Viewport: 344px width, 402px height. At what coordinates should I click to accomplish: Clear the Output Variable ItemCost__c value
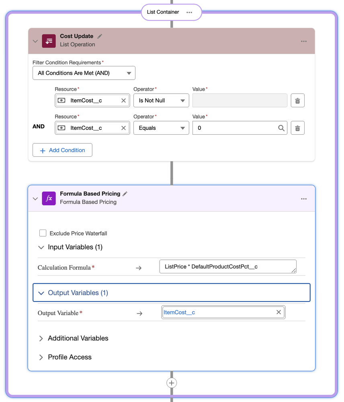click(278, 312)
